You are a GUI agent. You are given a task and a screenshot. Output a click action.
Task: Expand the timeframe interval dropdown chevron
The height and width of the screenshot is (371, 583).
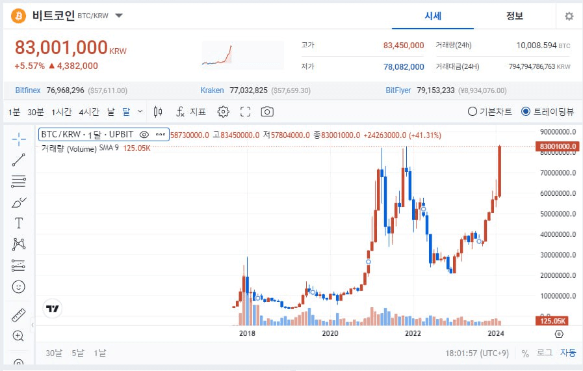tap(140, 111)
